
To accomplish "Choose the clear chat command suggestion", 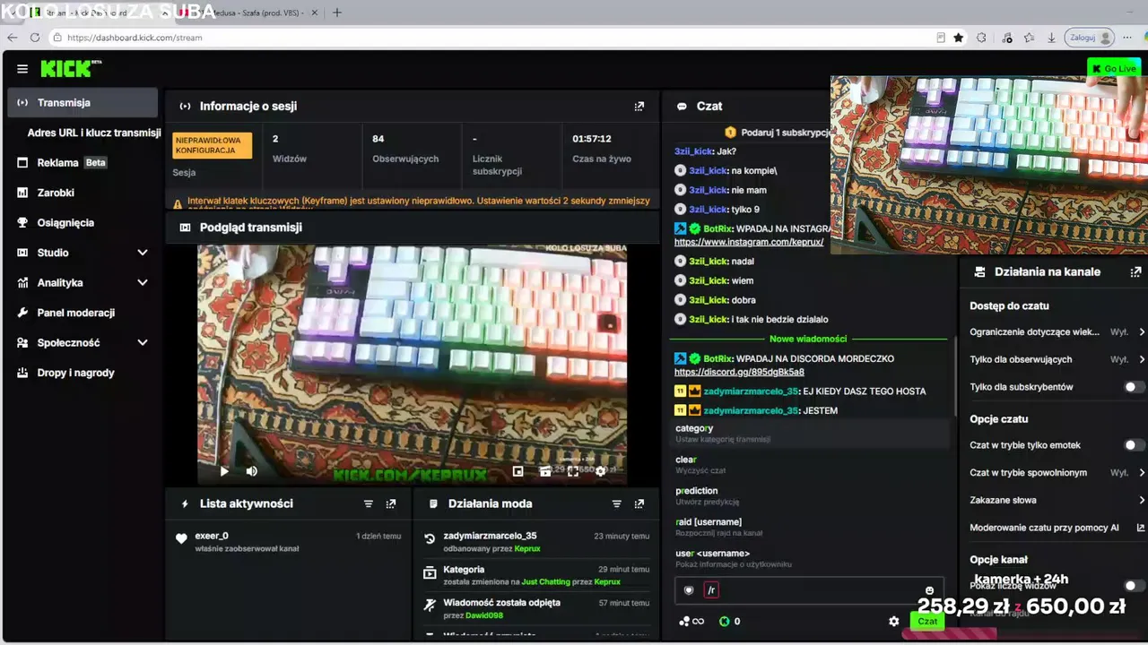I will point(811,464).
